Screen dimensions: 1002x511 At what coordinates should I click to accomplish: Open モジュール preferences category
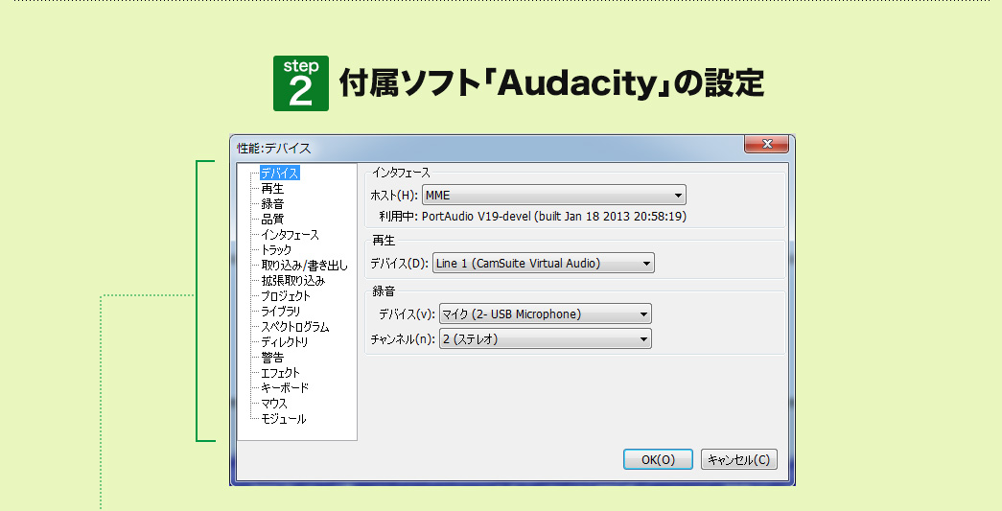pyautogui.click(x=284, y=418)
